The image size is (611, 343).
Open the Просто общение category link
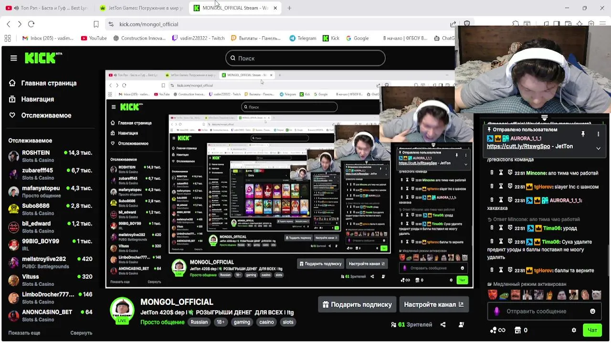coord(162,322)
